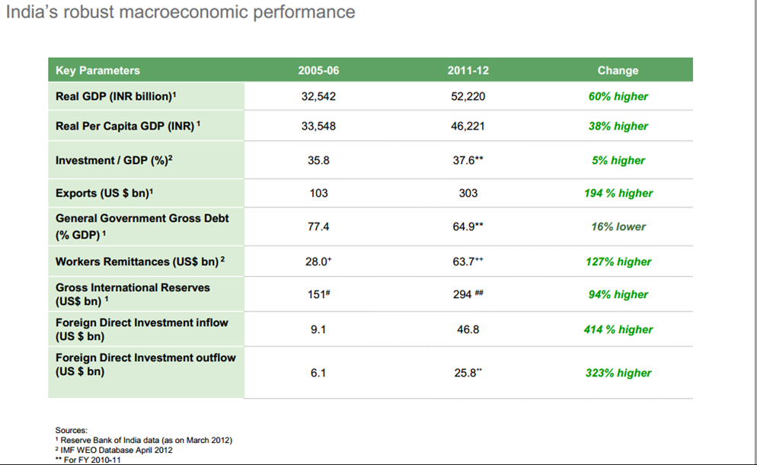This screenshot has width=757, height=465.
Task: Click "414 % higher" change cell
Action: click(618, 329)
